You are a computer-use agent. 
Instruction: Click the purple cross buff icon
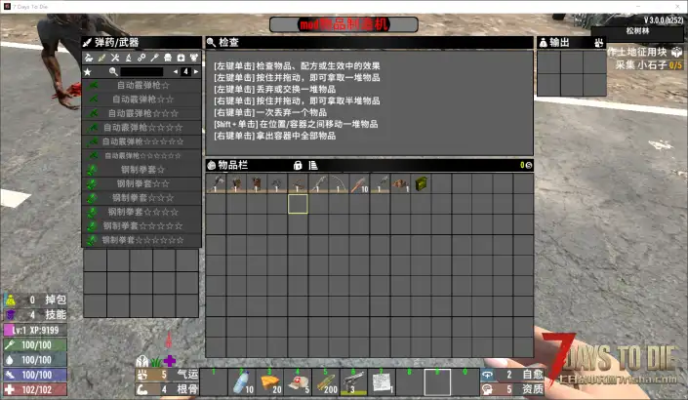point(170,361)
